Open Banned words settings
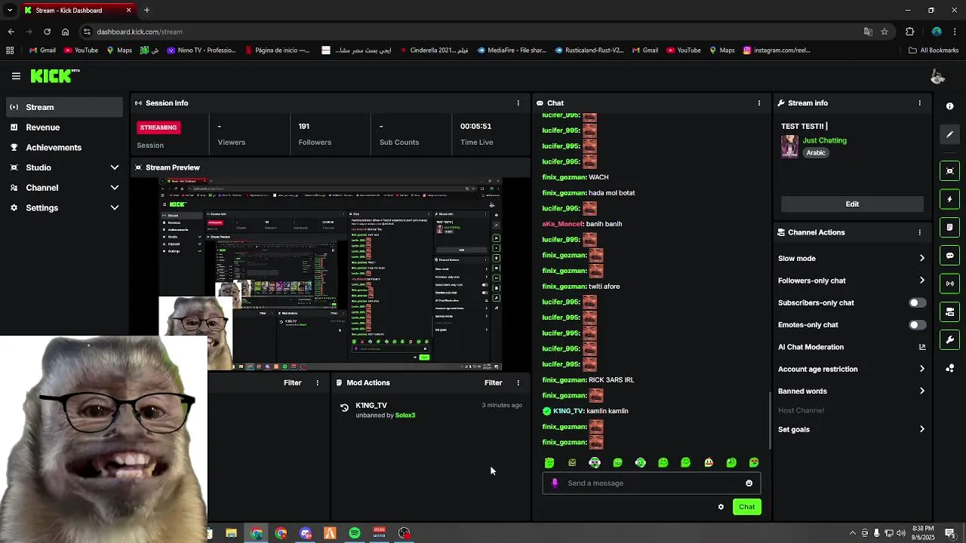This screenshot has height=543, width=966. tap(851, 391)
